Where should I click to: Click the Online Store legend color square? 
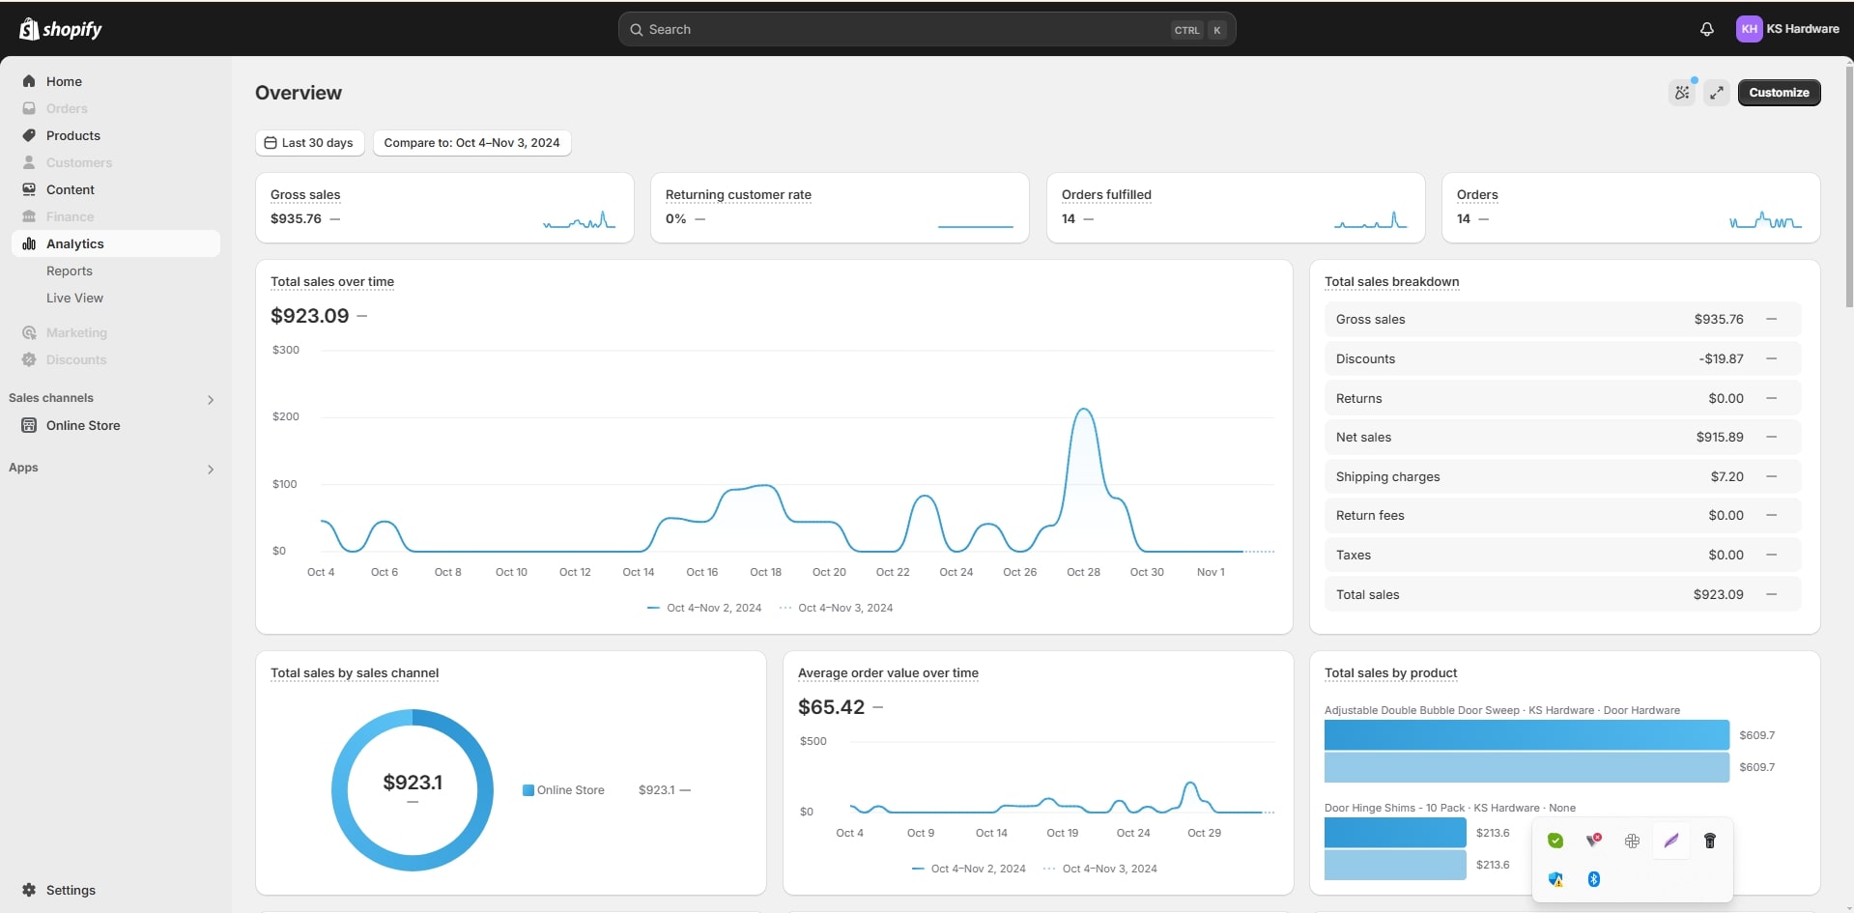coord(528,790)
